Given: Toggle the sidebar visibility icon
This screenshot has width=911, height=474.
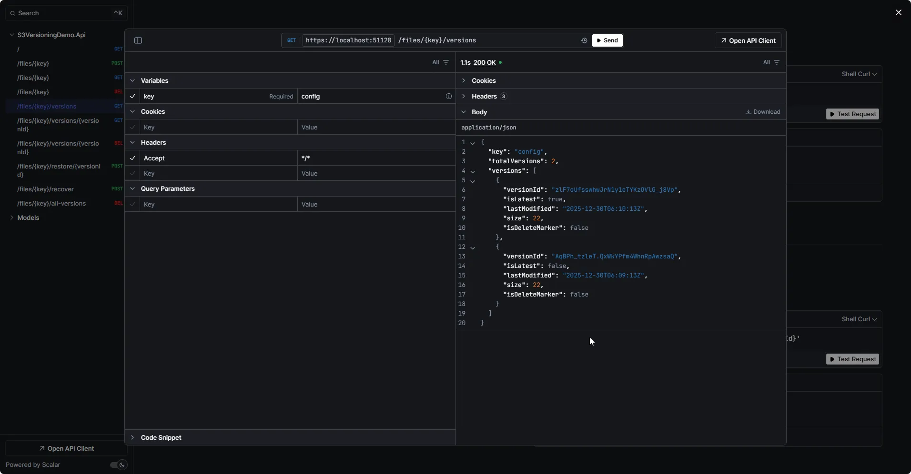Looking at the screenshot, I should 138,40.
